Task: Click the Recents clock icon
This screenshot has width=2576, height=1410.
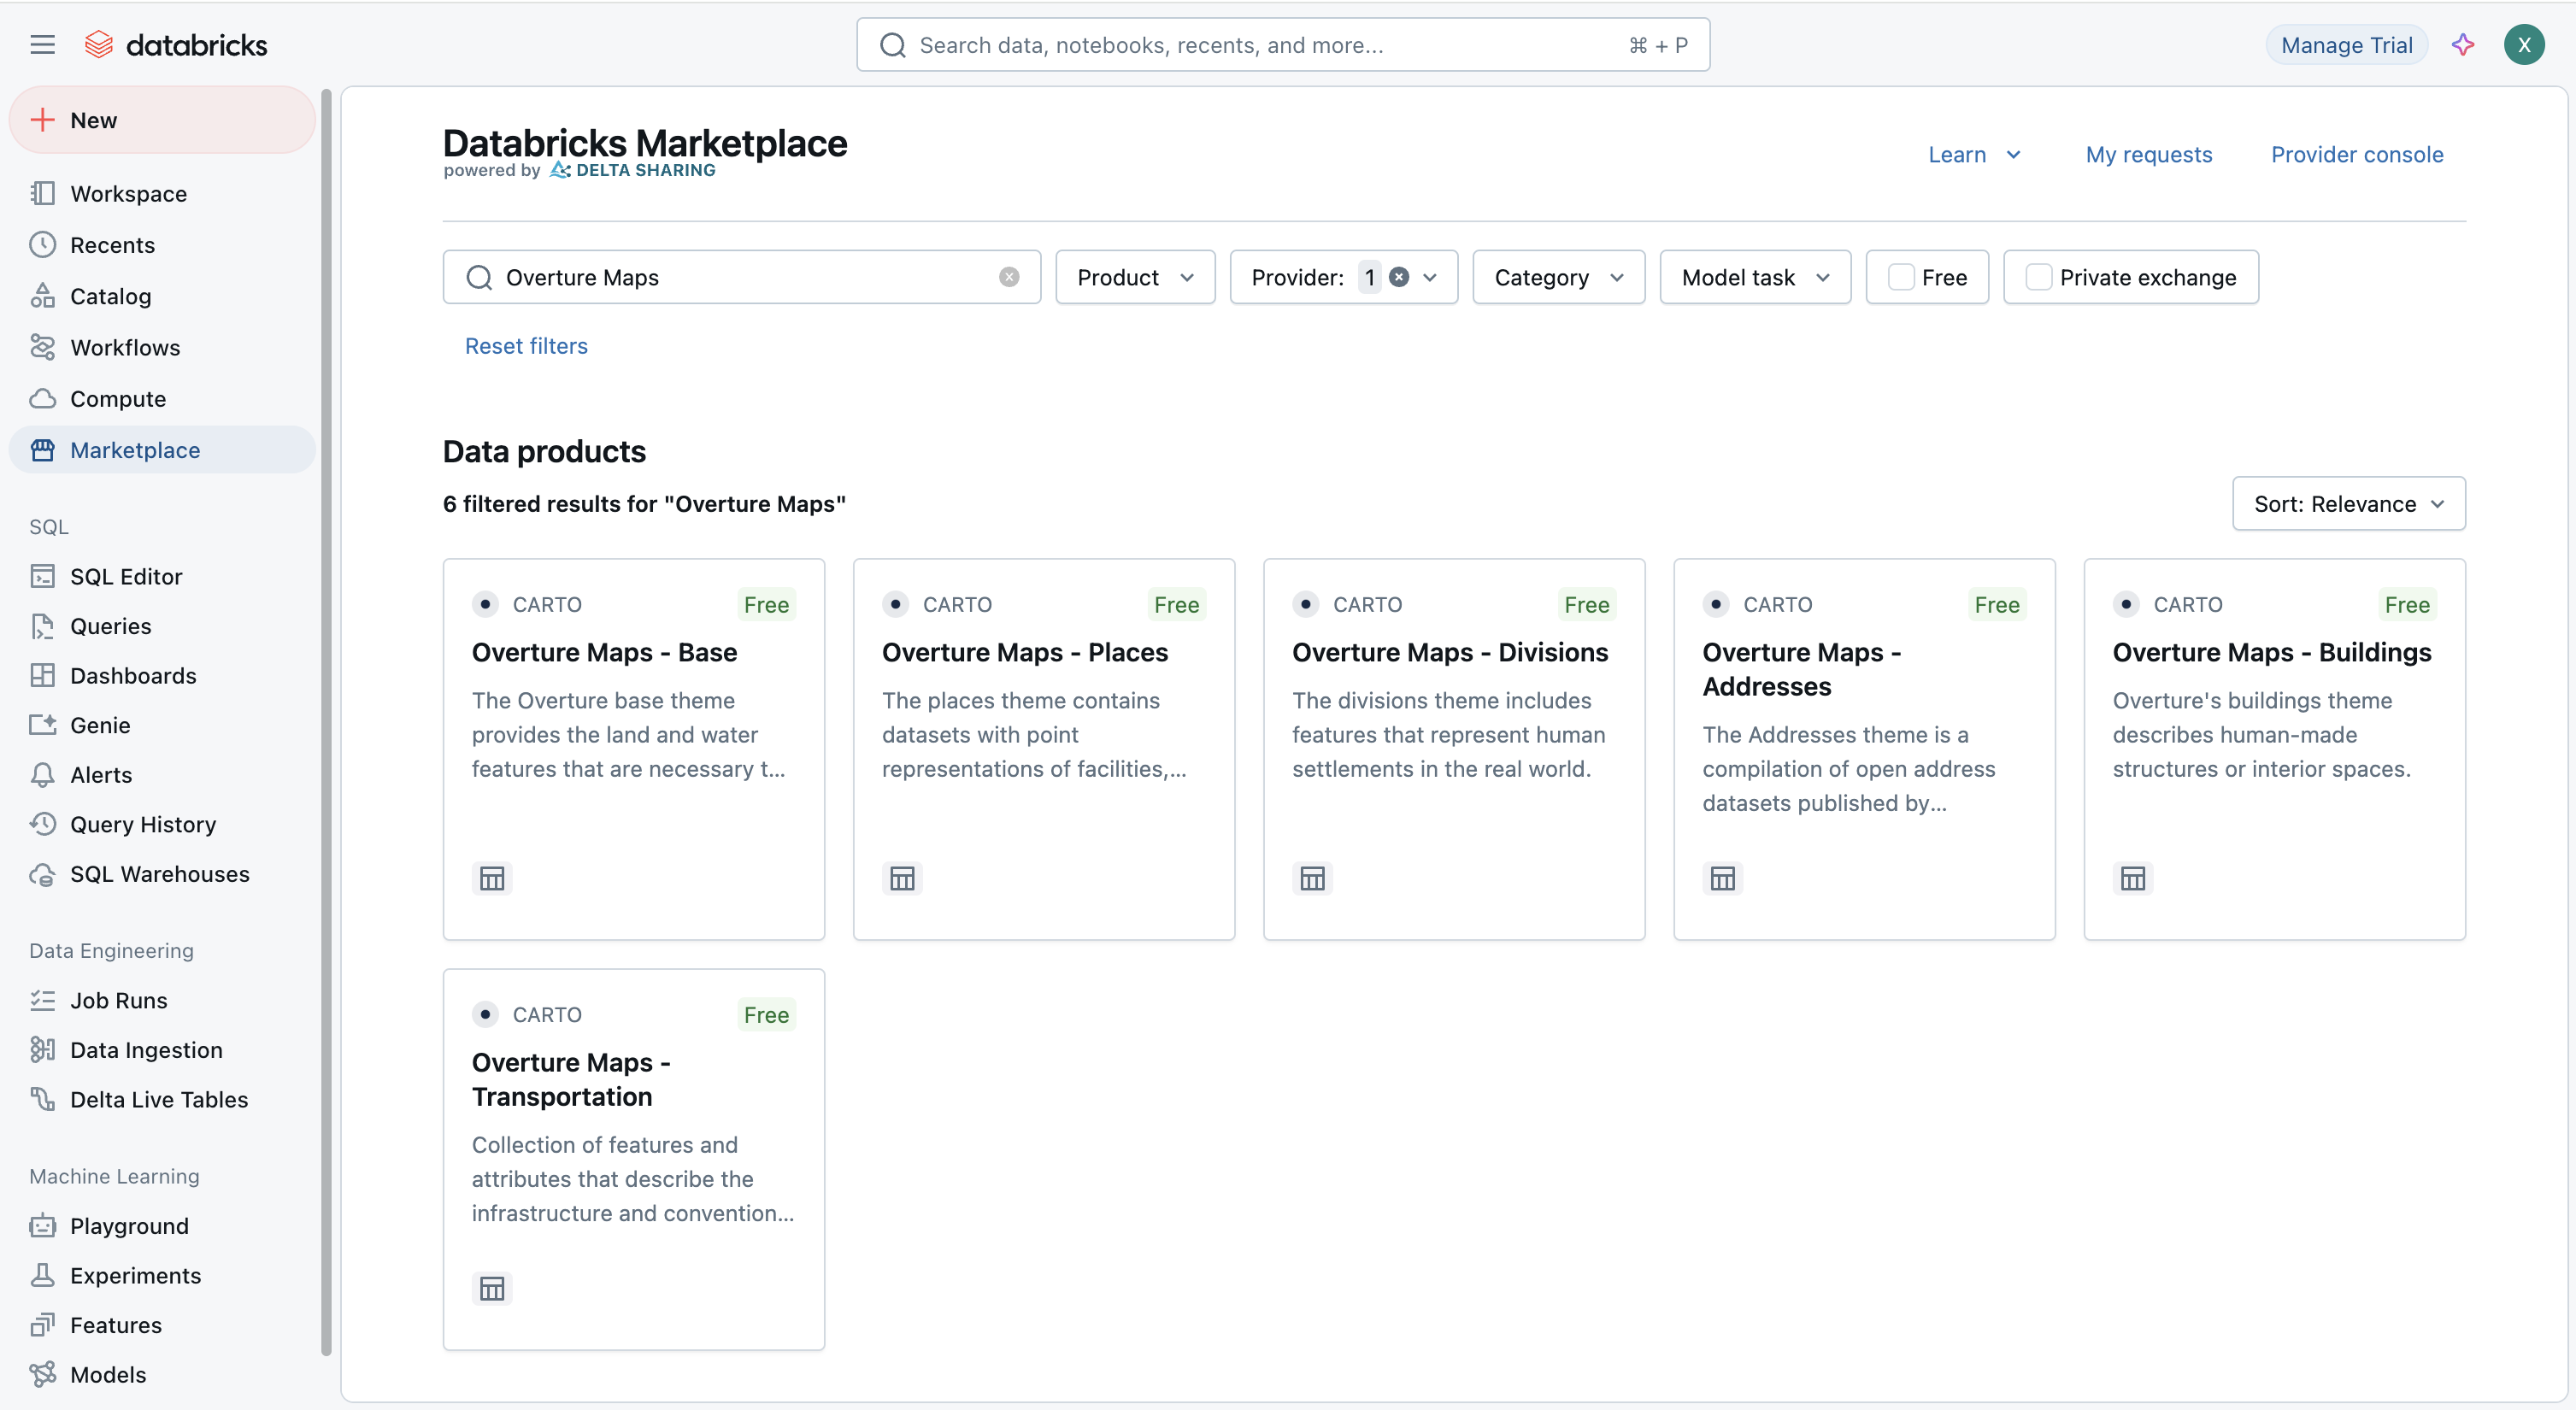Action: click(x=42, y=245)
